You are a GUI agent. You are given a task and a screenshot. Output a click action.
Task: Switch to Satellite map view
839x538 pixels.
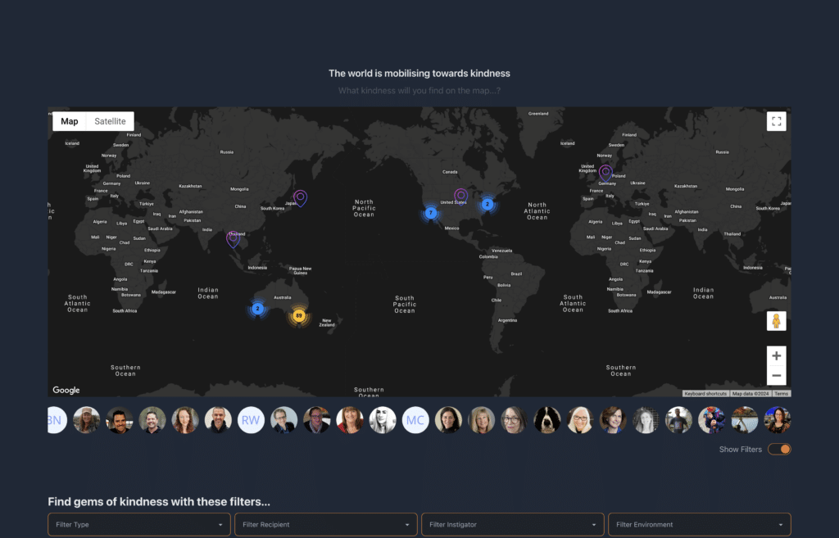point(110,121)
